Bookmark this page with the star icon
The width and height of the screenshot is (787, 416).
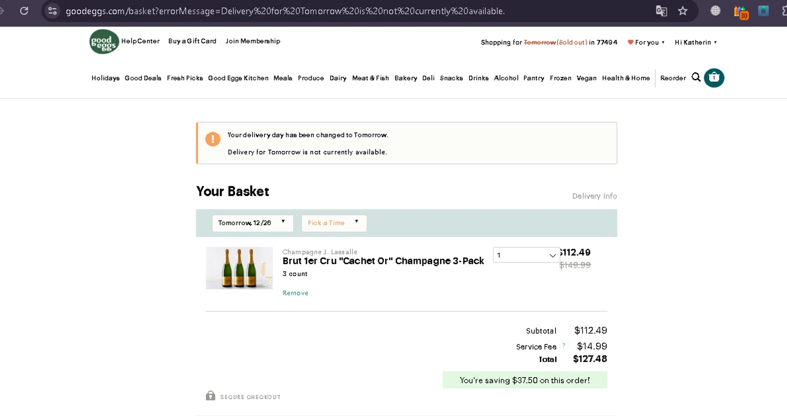(683, 10)
